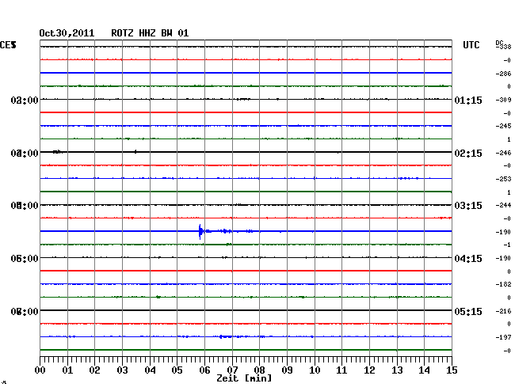Select the 08 minute axis label
The height and width of the screenshot is (391, 515).
pos(259,370)
